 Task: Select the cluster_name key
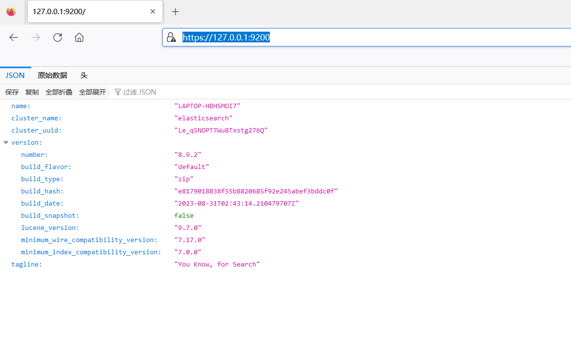(x=37, y=118)
